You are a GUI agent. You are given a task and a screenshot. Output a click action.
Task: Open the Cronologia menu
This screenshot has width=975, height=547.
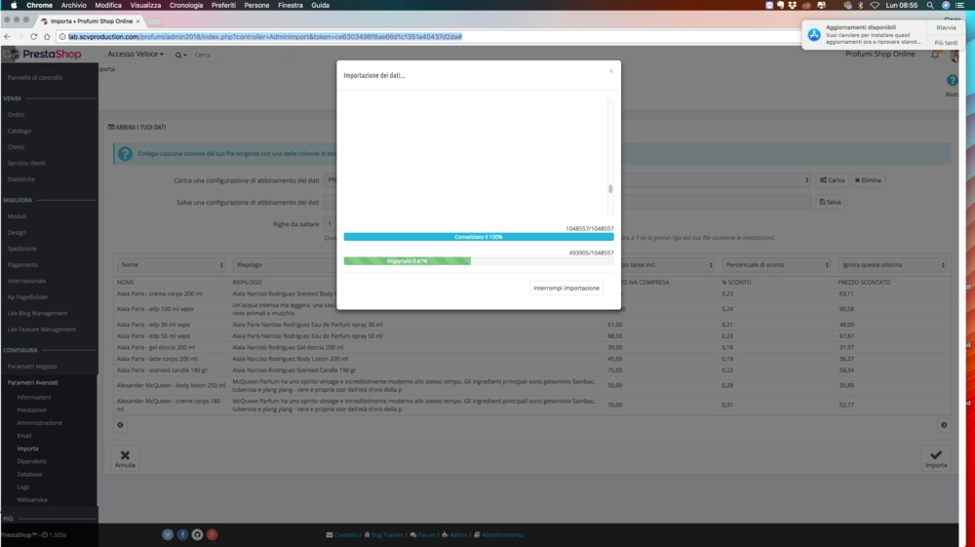[186, 5]
